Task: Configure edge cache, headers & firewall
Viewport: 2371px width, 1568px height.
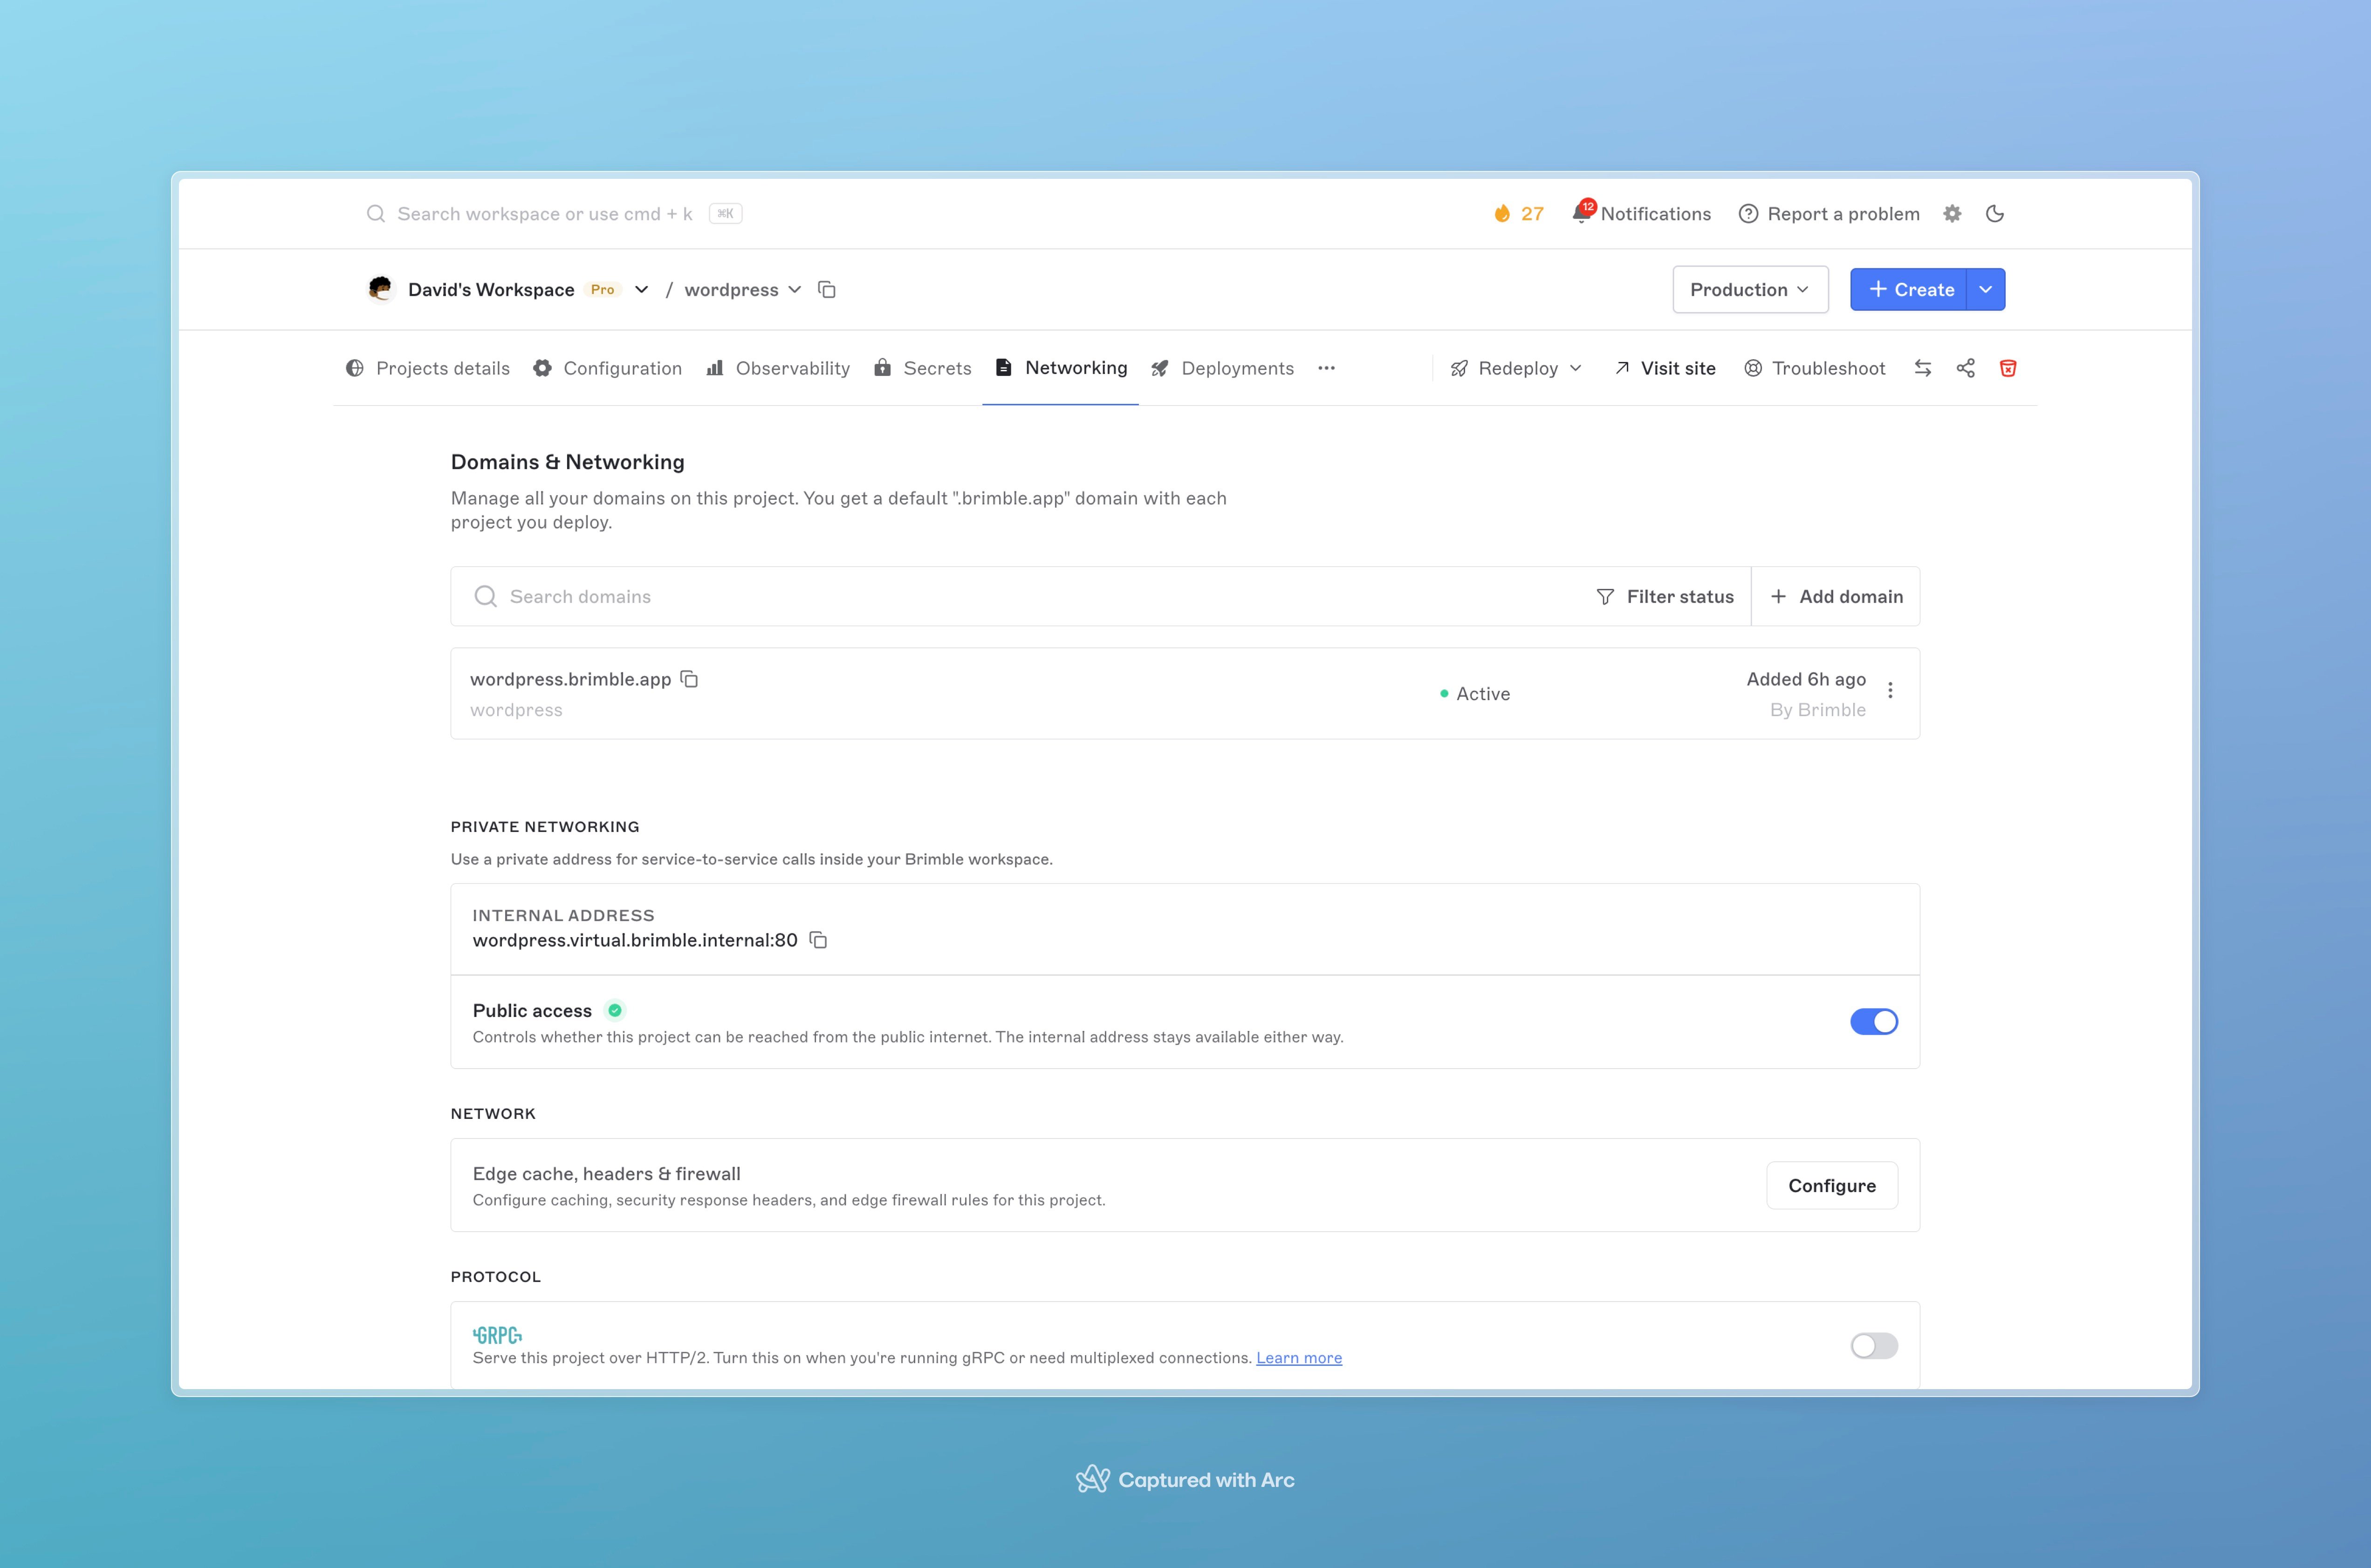Action: pyautogui.click(x=1832, y=1185)
